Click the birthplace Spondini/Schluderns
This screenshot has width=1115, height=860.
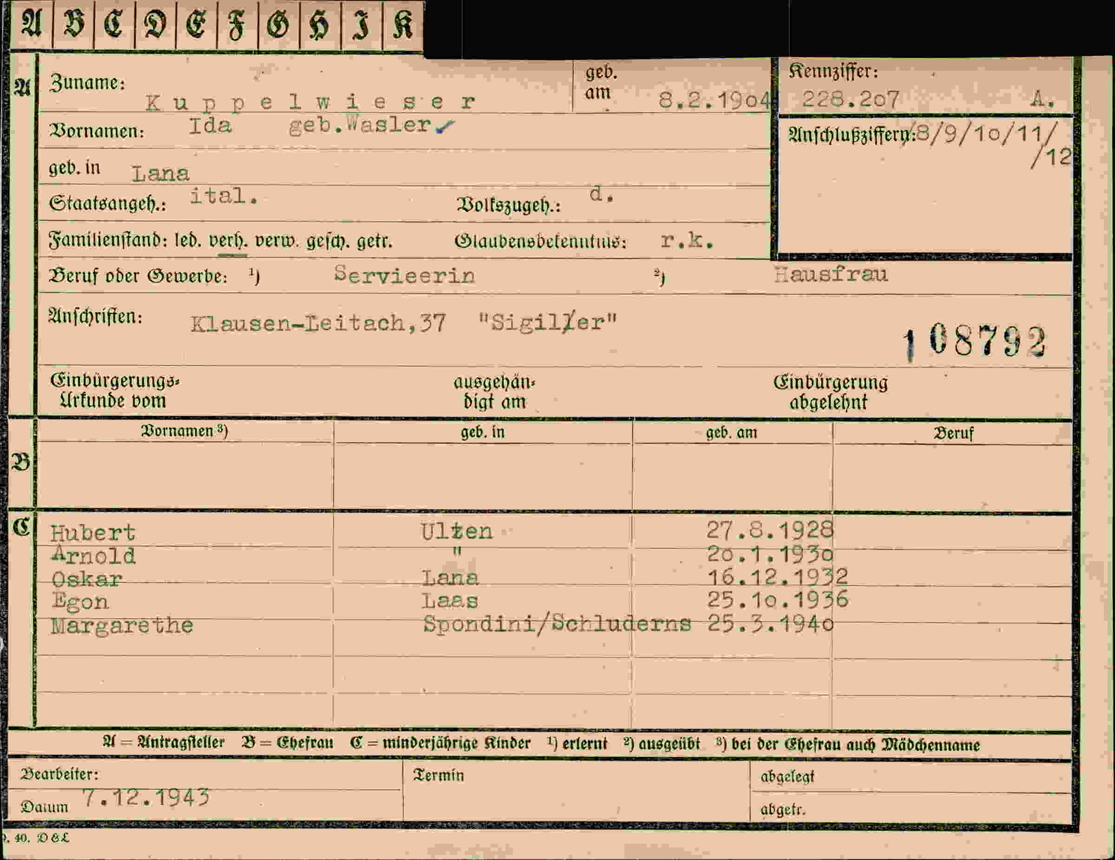click(x=557, y=624)
